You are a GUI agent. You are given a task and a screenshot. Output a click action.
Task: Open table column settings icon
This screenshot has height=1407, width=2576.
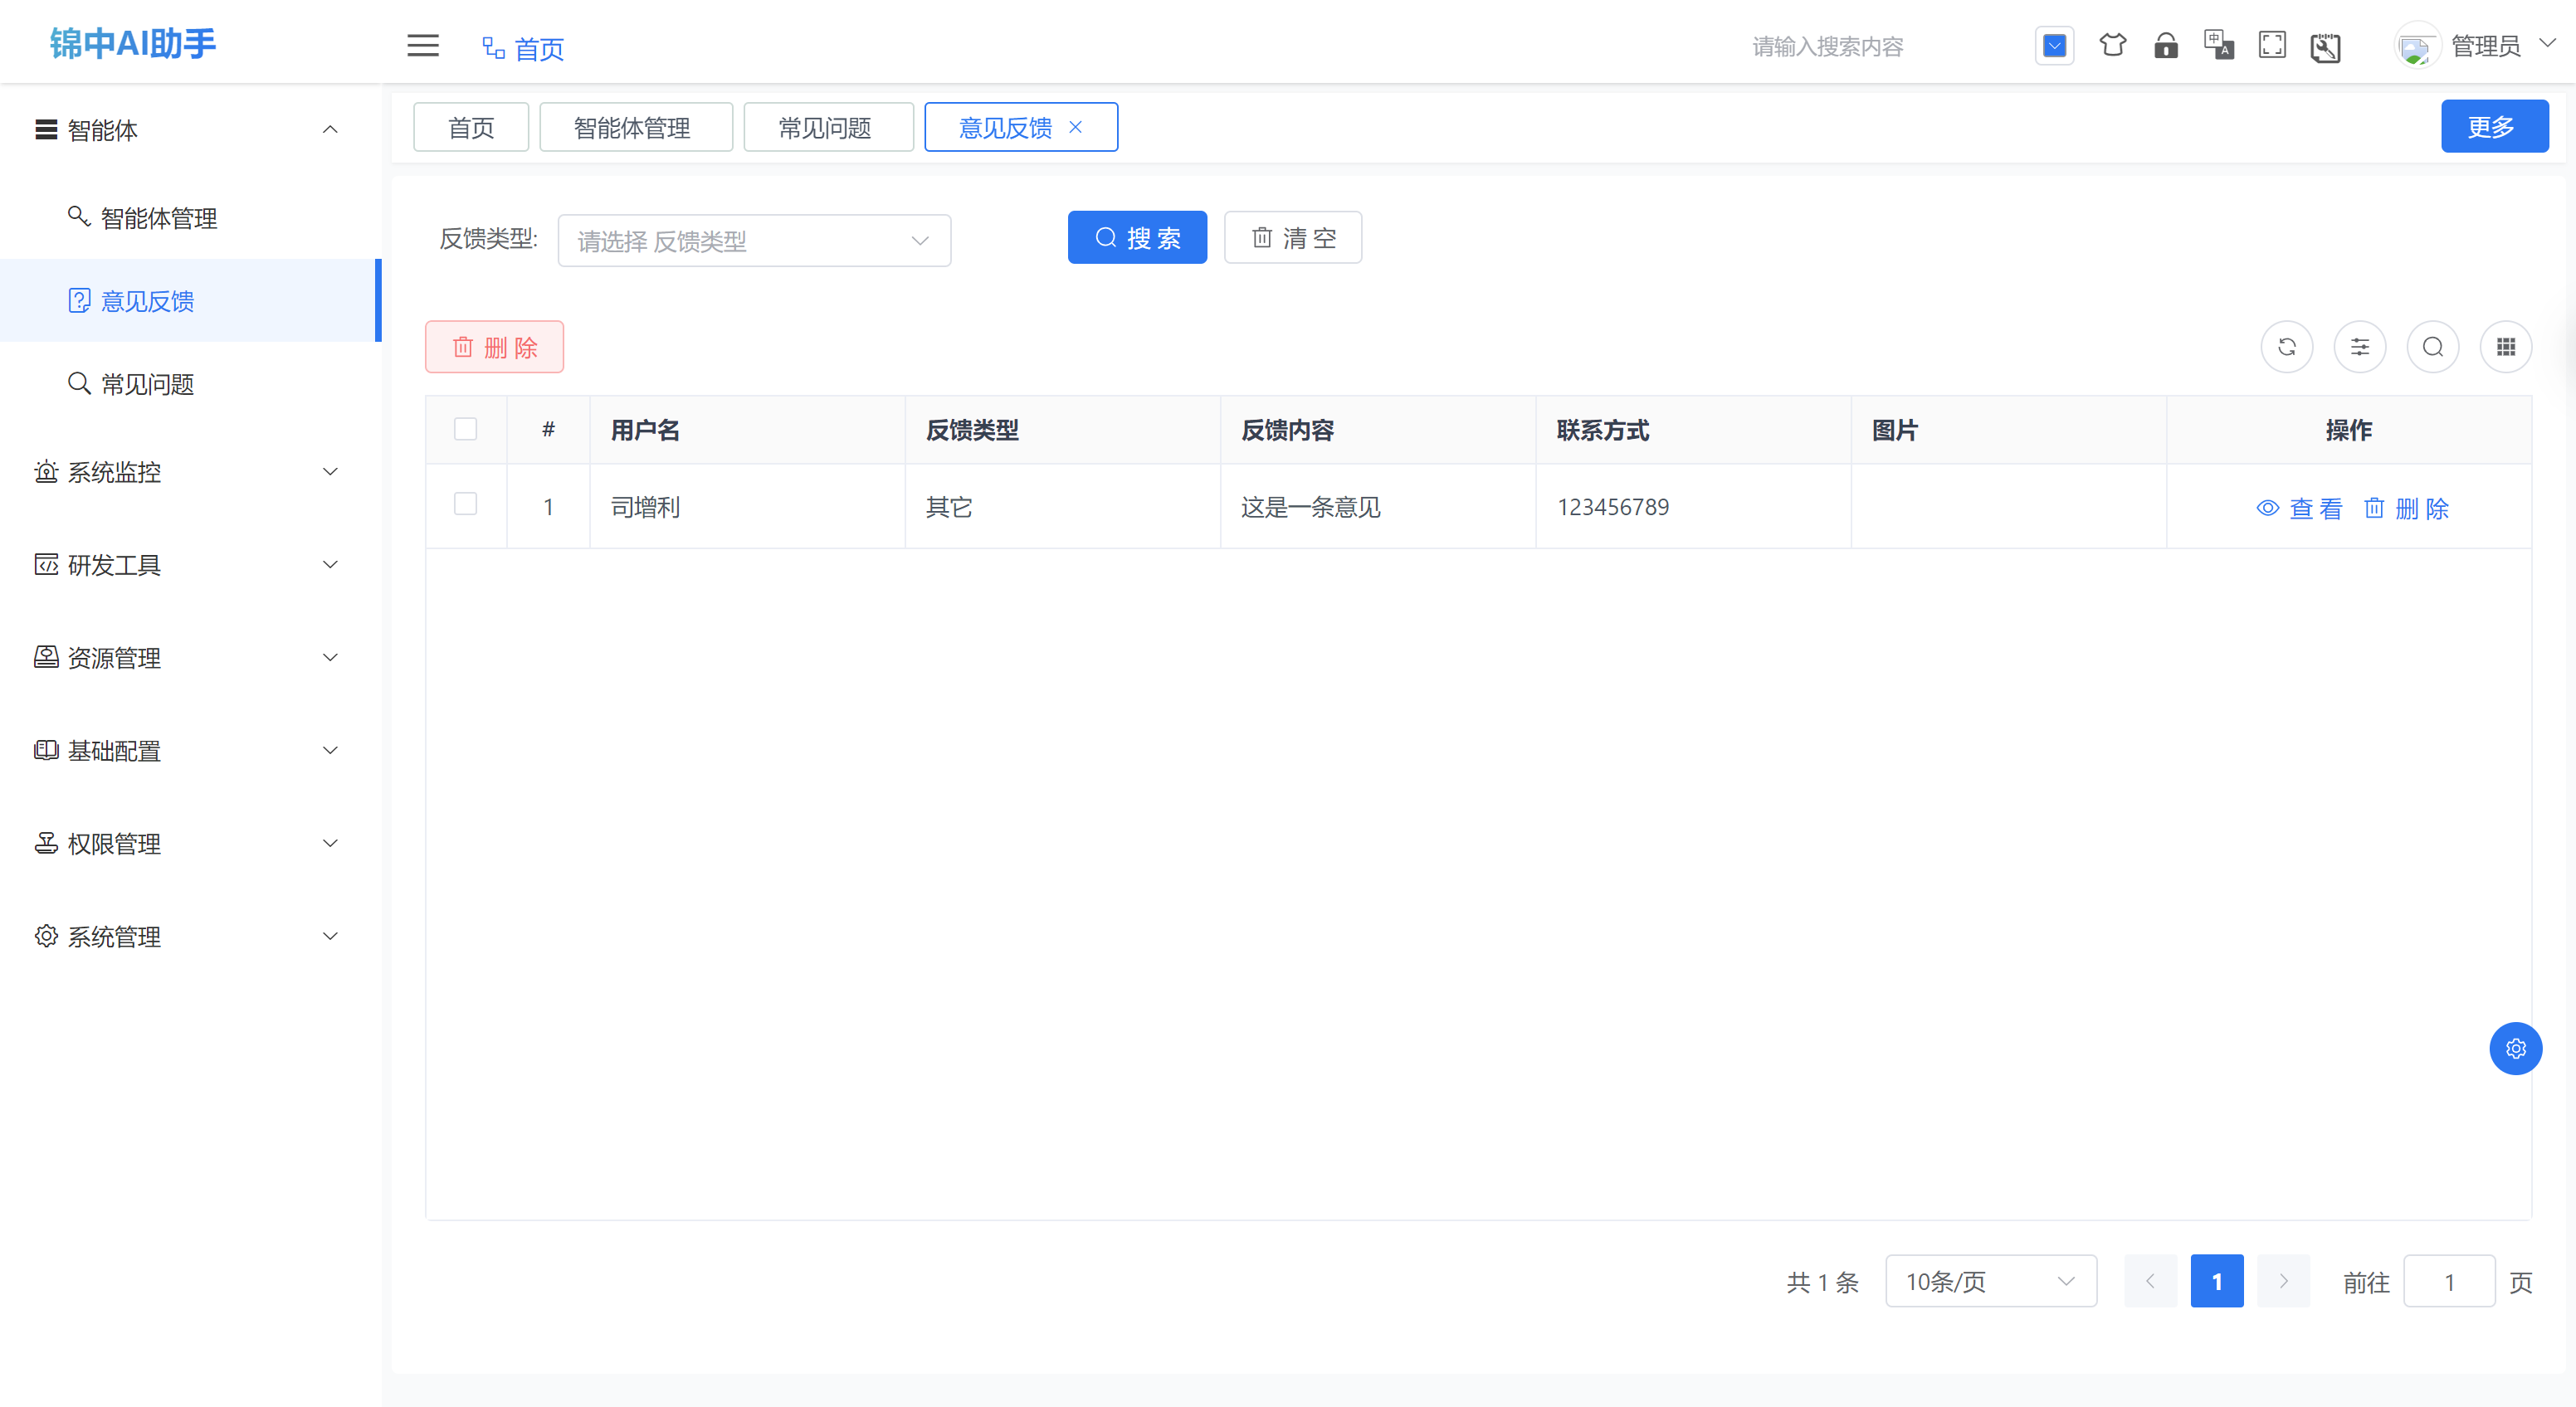pyautogui.click(x=2359, y=347)
